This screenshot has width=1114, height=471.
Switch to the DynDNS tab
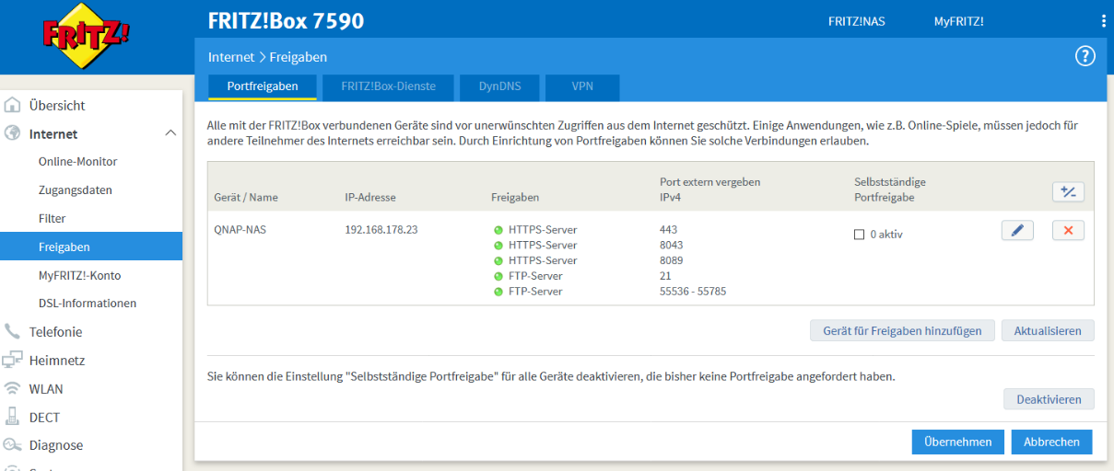click(x=499, y=86)
